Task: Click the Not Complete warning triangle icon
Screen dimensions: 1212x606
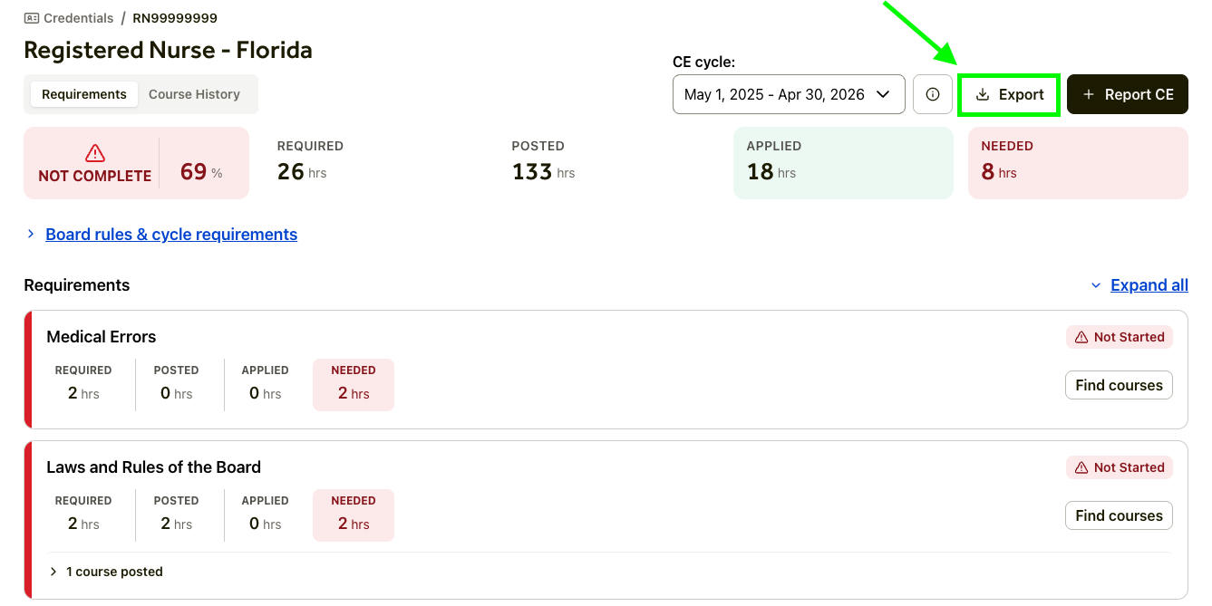Action: point(94,153)
